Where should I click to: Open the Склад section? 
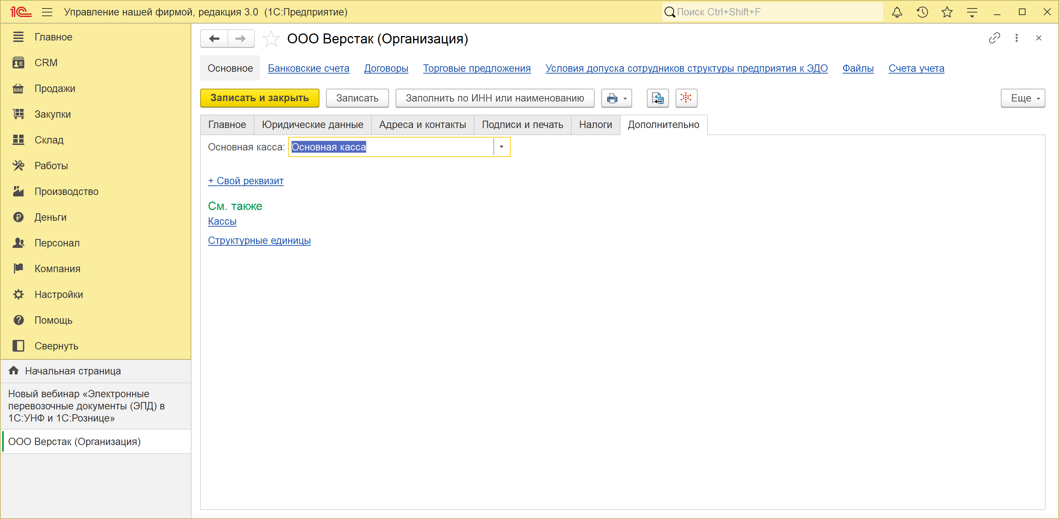95,140
